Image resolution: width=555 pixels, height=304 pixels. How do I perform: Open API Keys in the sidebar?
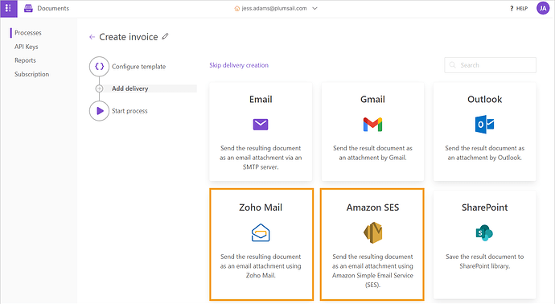(27, 47)
